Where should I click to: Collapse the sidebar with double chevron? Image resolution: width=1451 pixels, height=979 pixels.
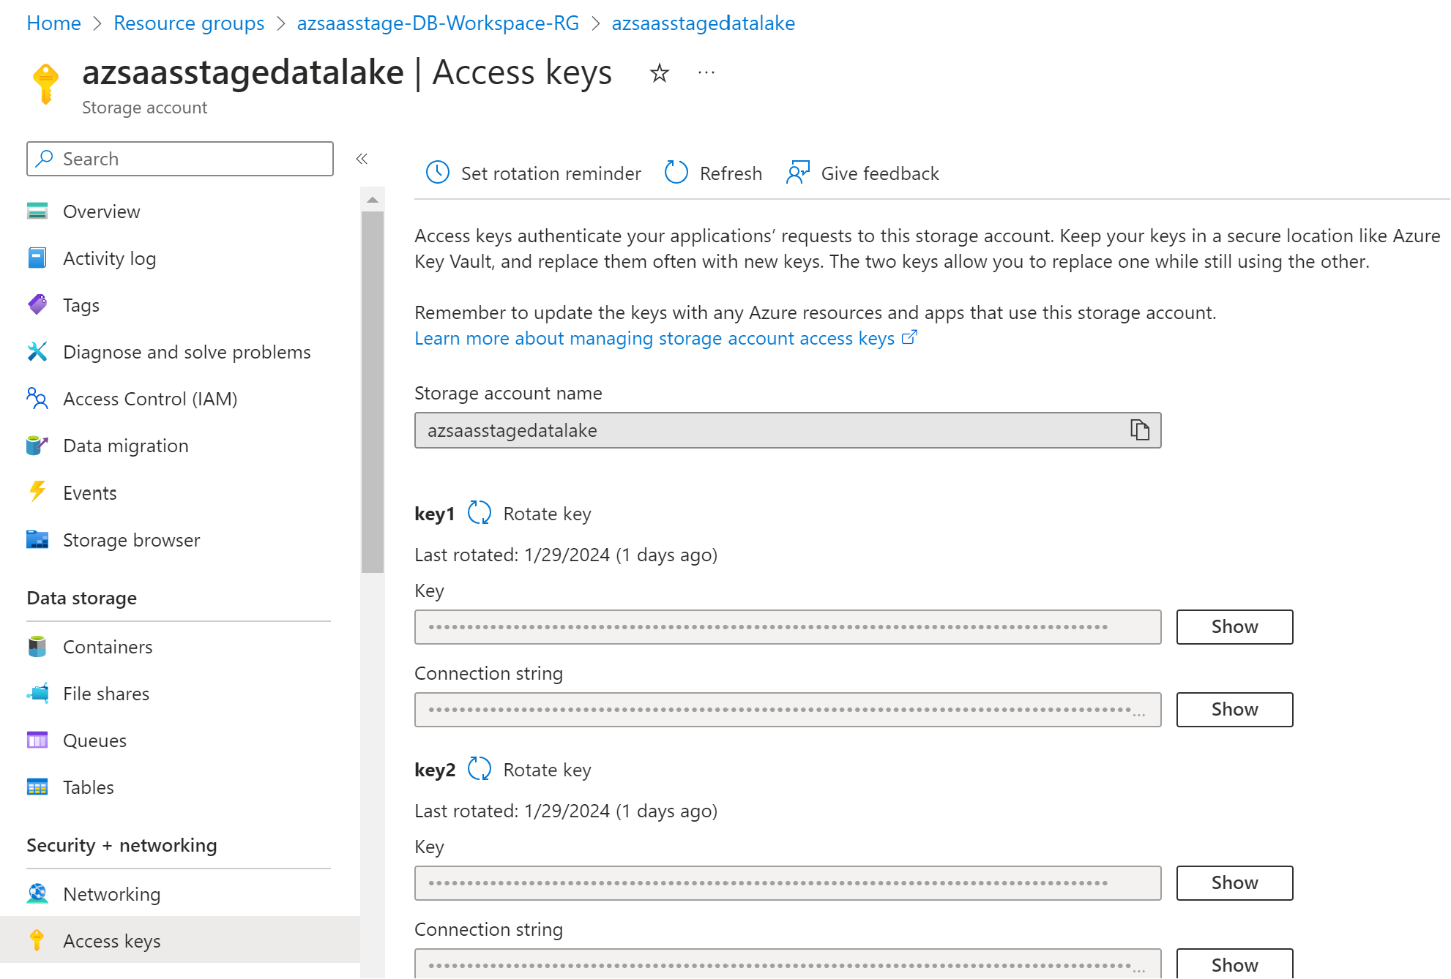point(362,159)
